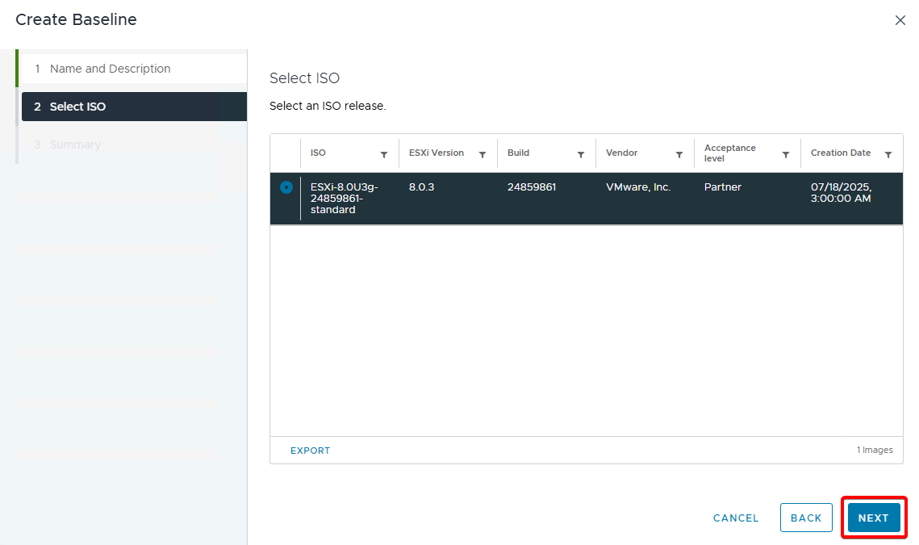Cancel the baseline creation
This screenshot has width=919, height=545.
point(736,518)
